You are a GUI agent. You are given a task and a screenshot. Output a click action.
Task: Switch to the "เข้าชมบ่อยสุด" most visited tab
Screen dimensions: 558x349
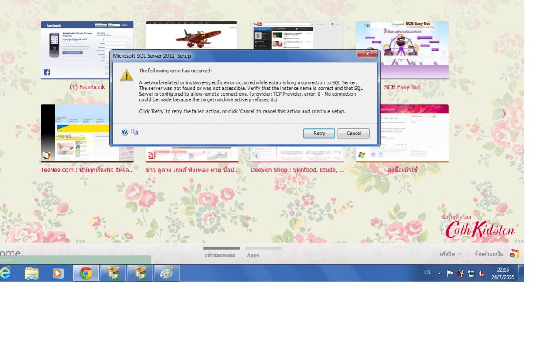[x=220, y=255]
